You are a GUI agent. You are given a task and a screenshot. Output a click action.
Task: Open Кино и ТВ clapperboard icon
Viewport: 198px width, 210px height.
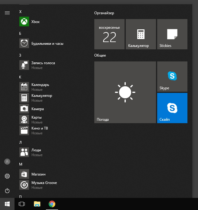point(24,130)
